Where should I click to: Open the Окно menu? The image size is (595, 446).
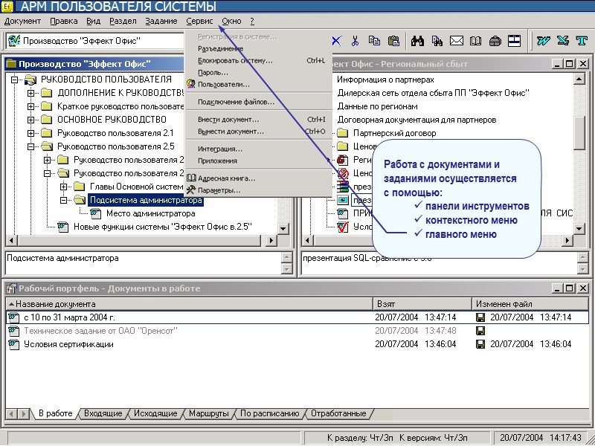tap(231, 22)
